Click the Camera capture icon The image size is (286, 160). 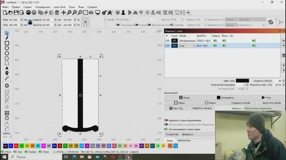tap(91, 12)
